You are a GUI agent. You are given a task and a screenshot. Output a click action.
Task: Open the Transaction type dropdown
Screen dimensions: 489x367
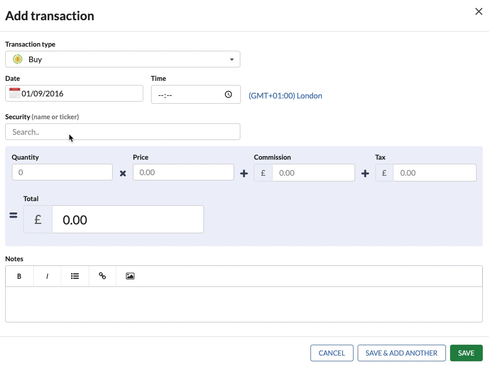click(x=123, y=59)
